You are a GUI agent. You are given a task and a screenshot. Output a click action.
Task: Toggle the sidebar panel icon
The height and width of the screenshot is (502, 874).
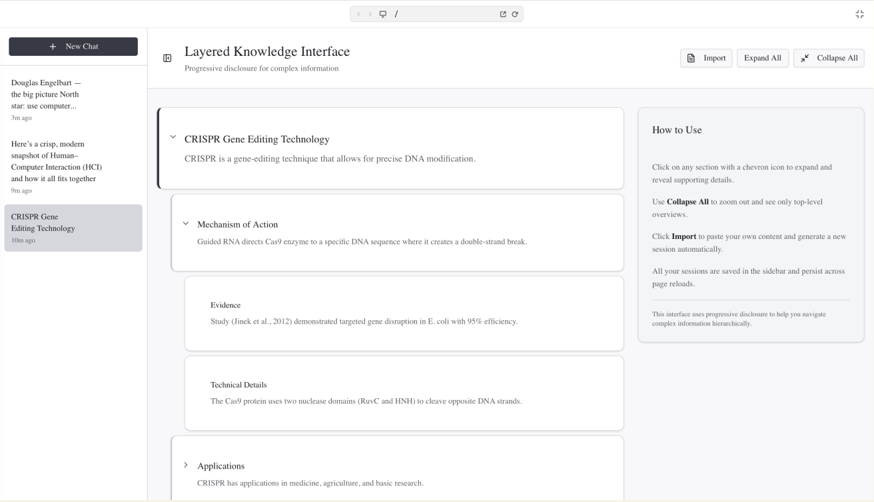(167, 59)
